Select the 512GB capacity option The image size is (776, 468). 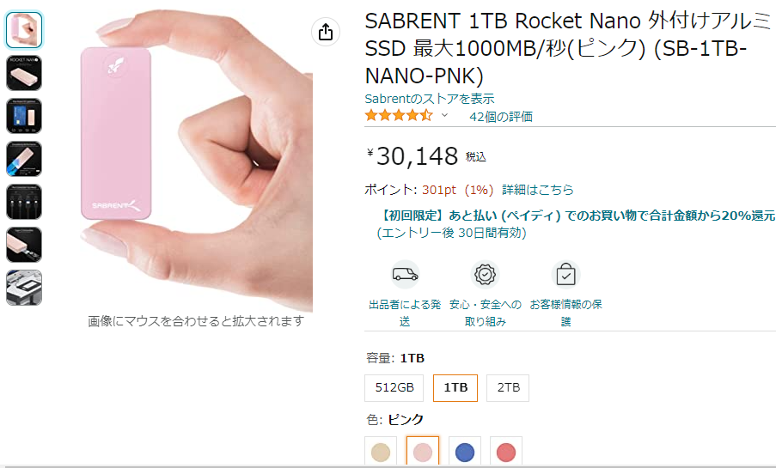point(394,387)
